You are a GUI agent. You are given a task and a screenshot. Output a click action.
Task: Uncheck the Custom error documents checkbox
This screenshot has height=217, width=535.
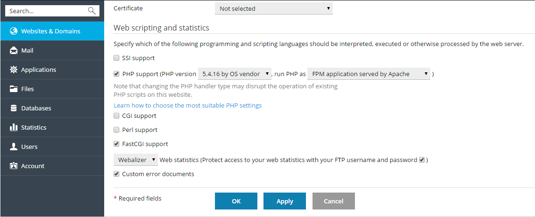pos(116,174)
